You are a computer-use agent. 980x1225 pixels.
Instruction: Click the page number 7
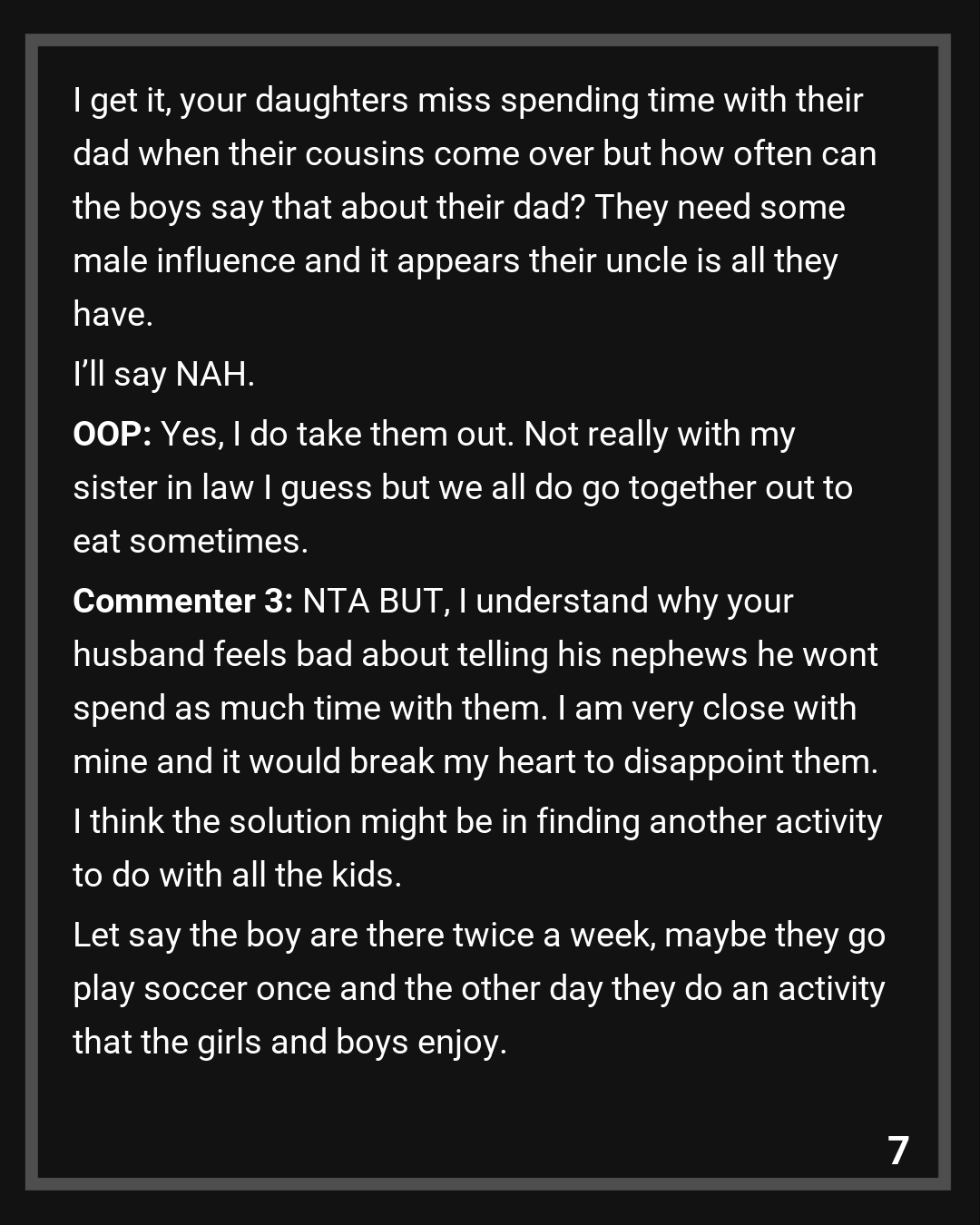click(x=897, y=1151)
